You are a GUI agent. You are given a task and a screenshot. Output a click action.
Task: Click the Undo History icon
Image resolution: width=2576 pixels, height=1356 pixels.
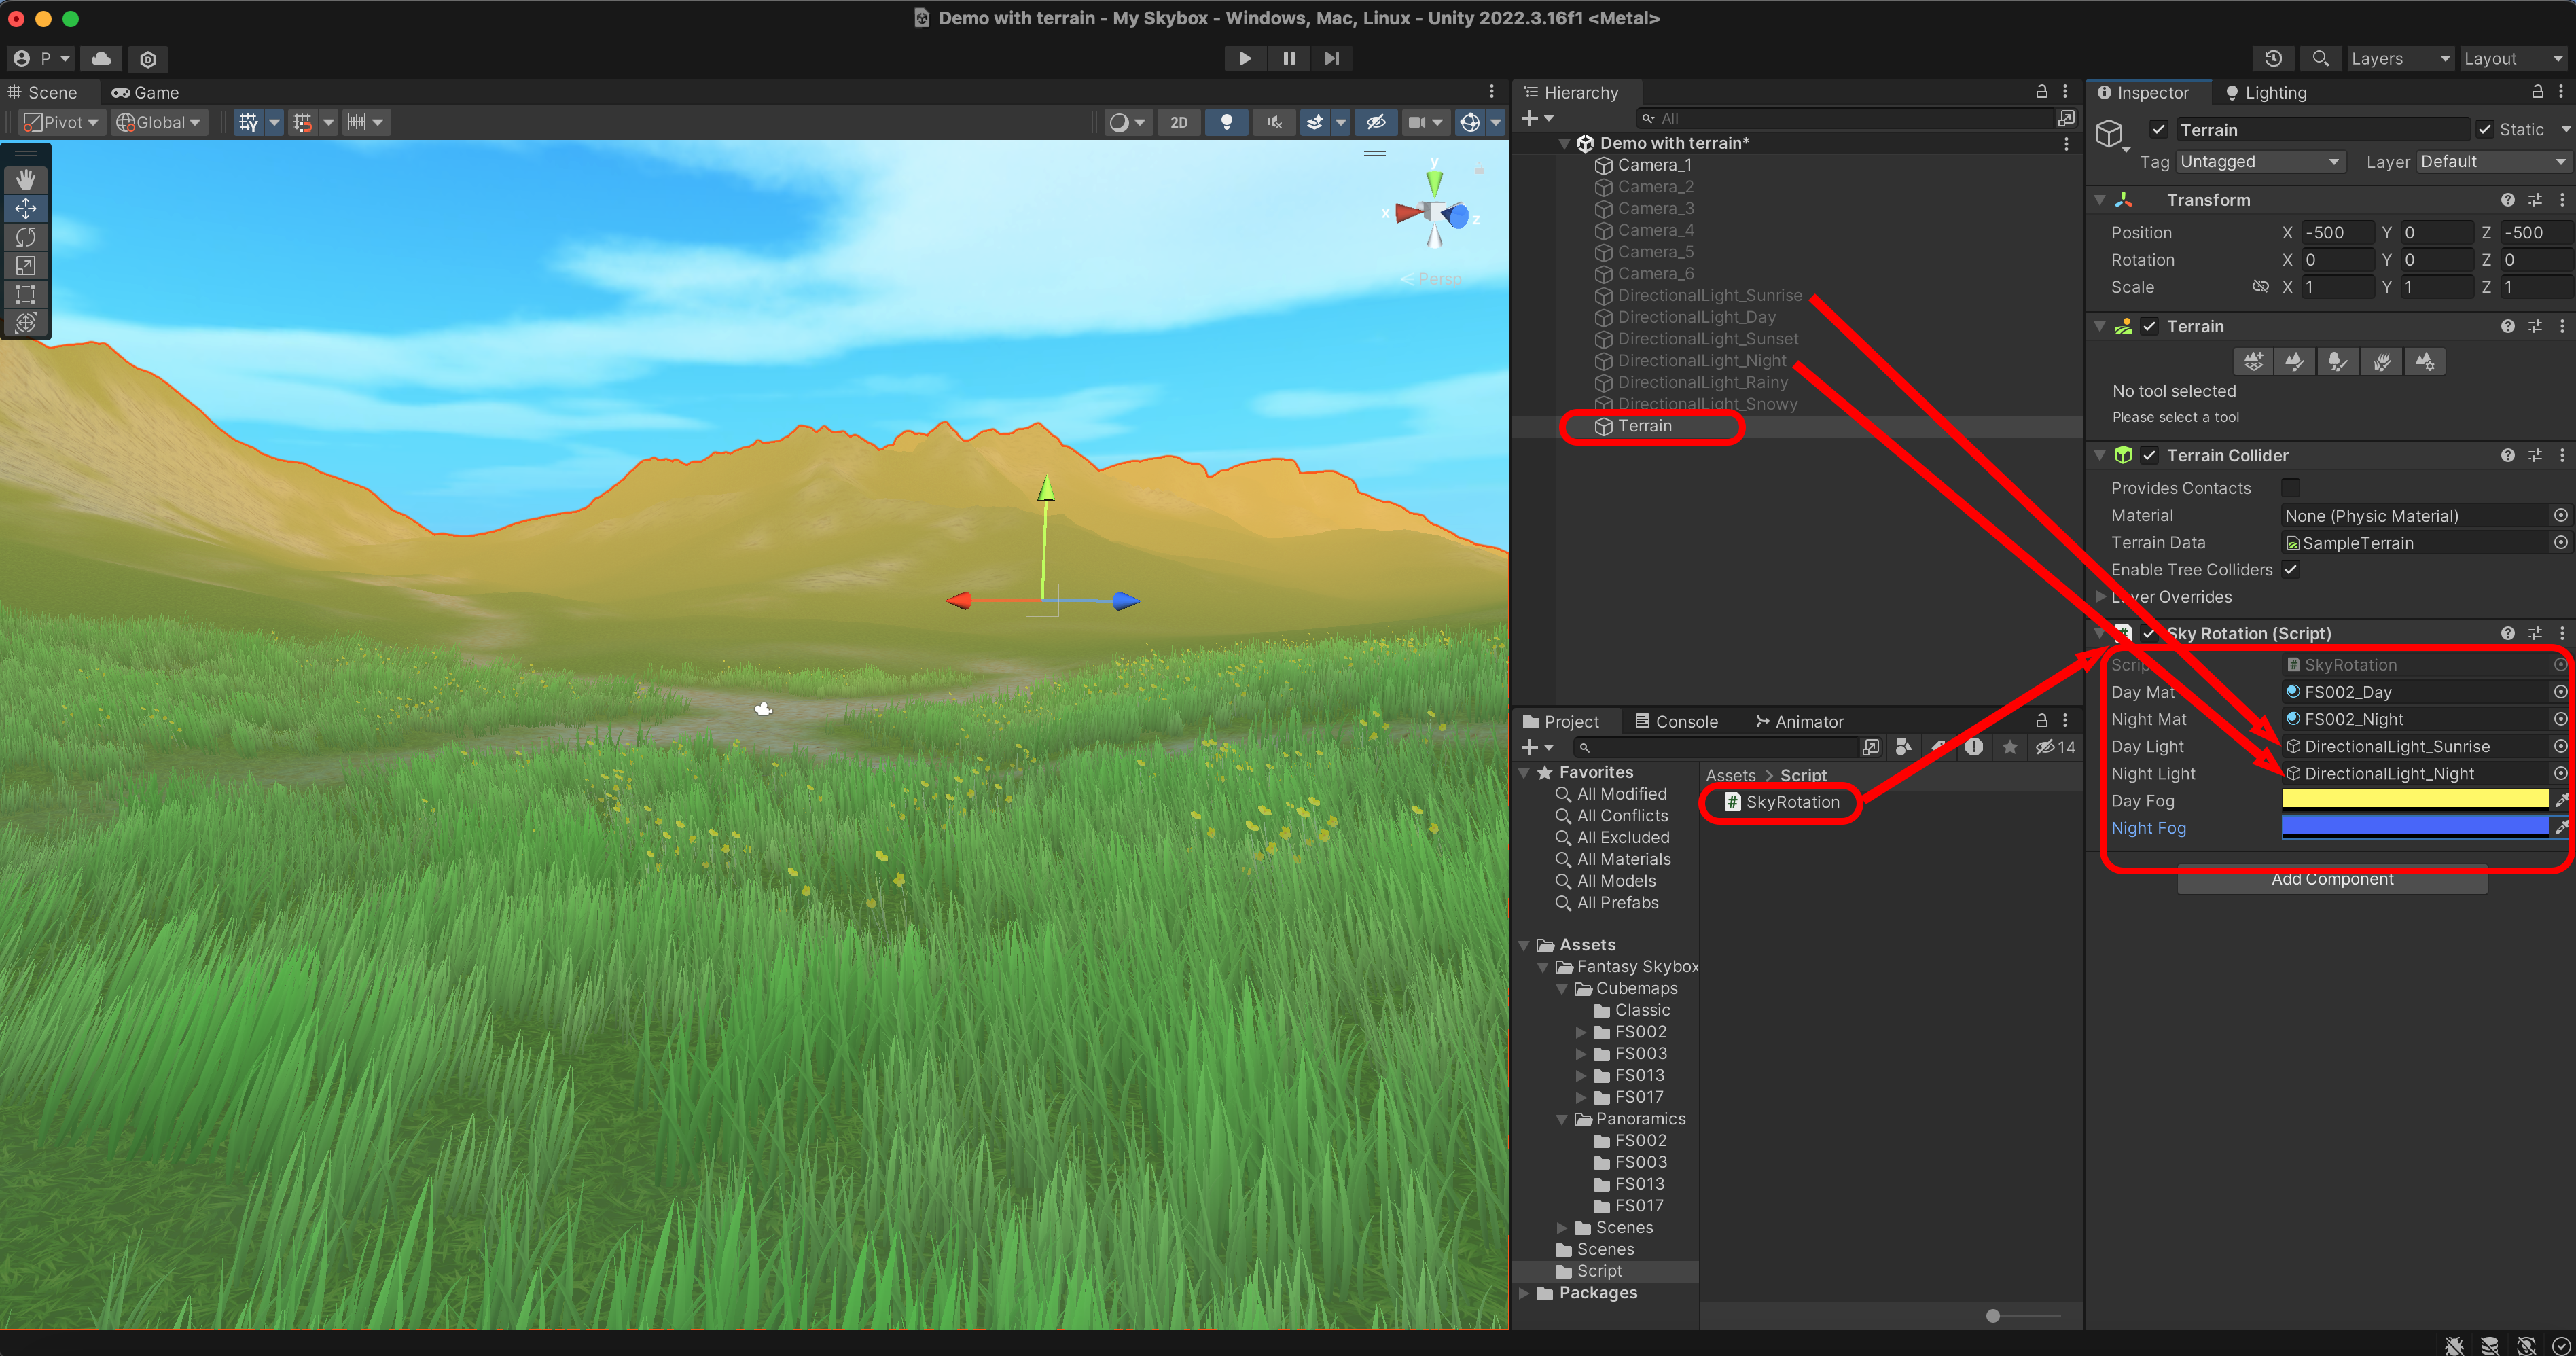(x=2273, y=59)
